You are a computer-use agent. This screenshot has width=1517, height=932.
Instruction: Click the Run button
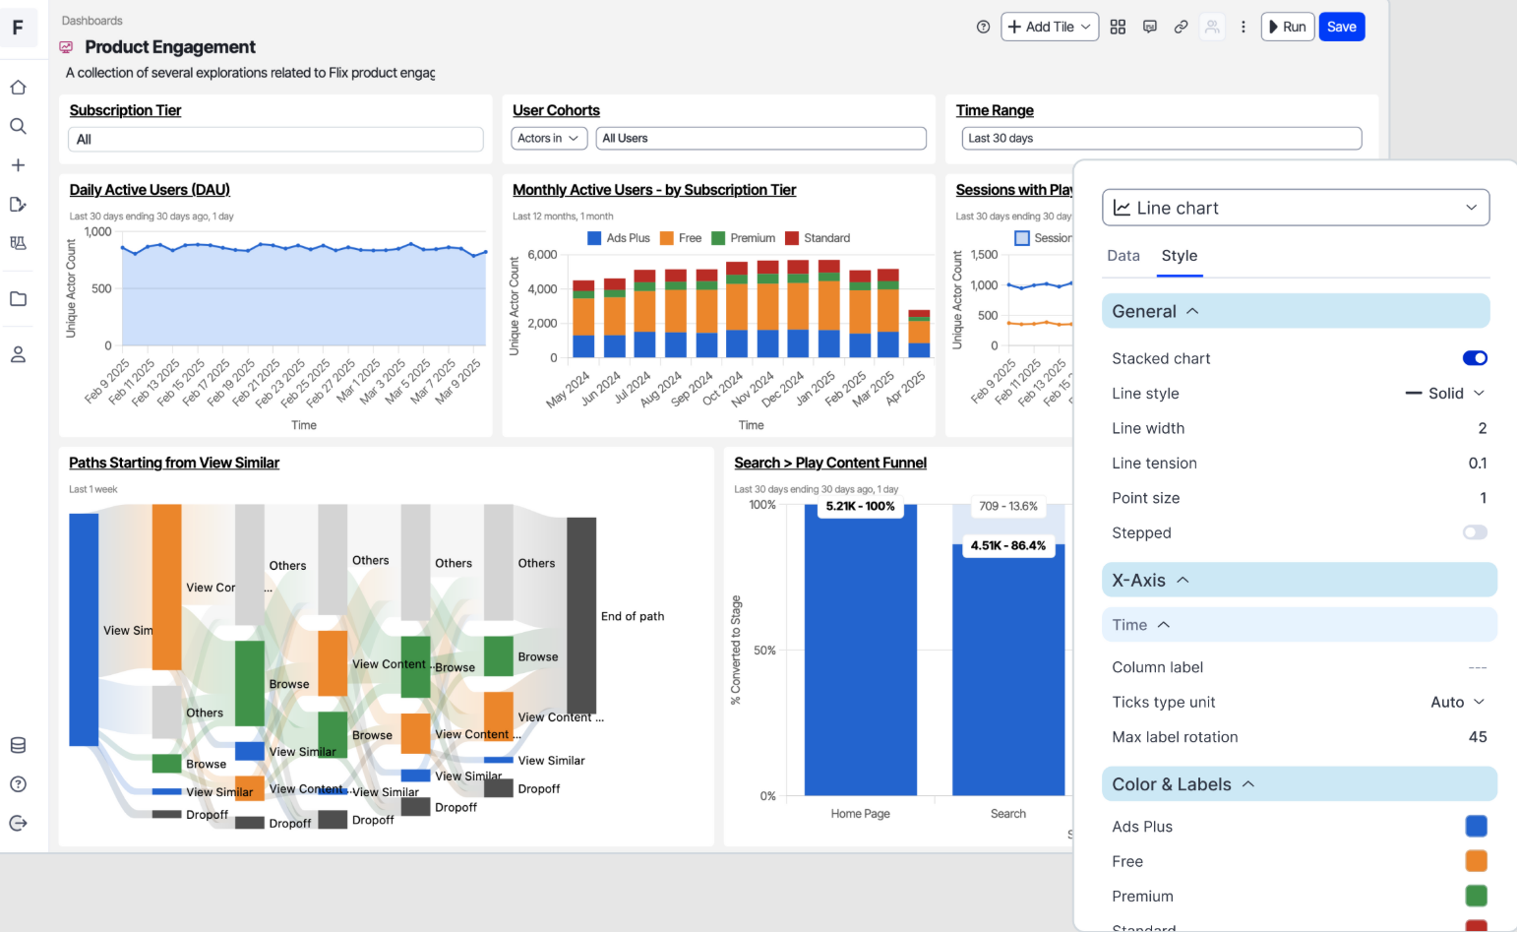click(1287, 27)
